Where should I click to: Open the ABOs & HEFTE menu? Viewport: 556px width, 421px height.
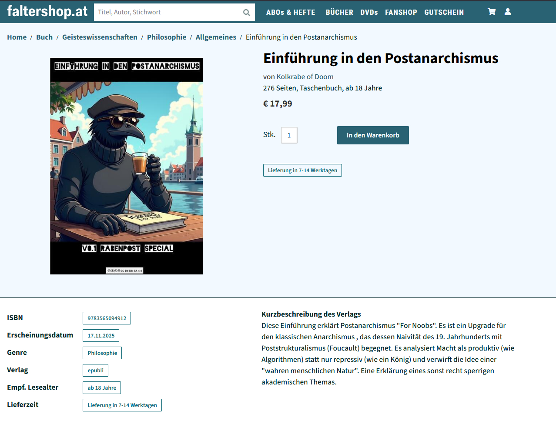[291, 13]
